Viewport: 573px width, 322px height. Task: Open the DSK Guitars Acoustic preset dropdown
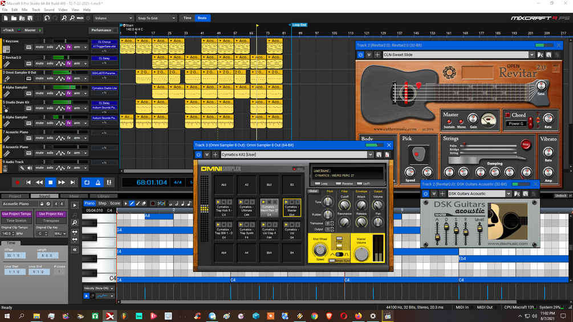pos(509,194)
